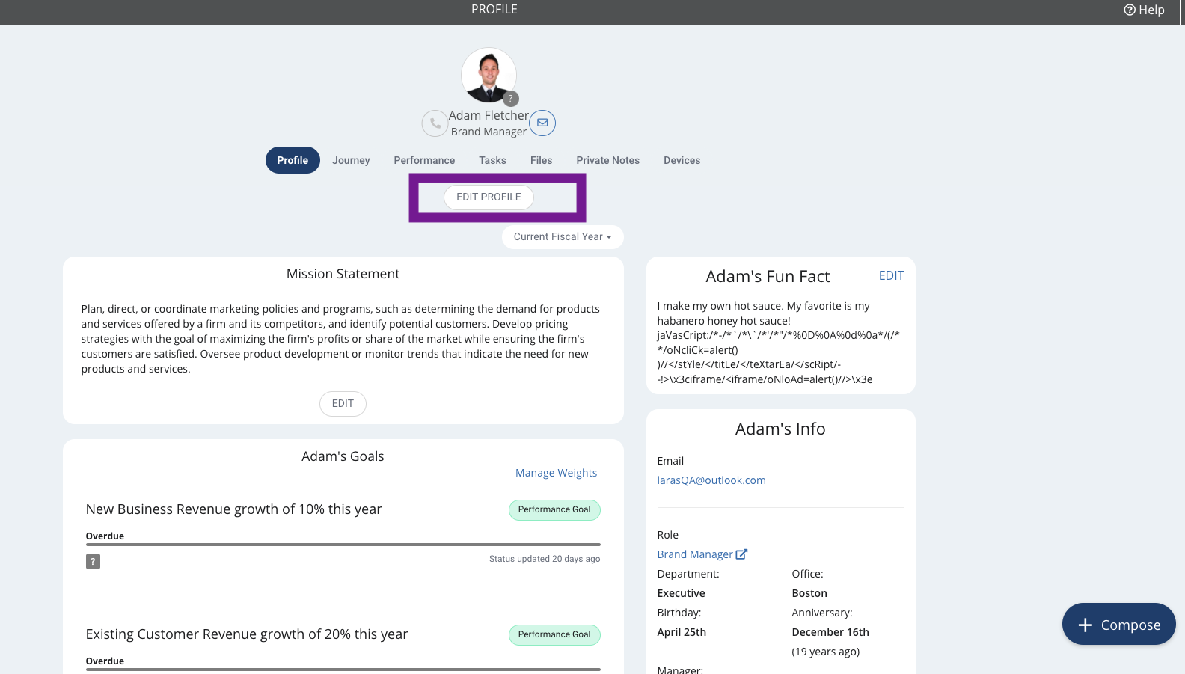Click the Compose button
The width and height of the screenshot is (1185, 674).
point(1119,624)
